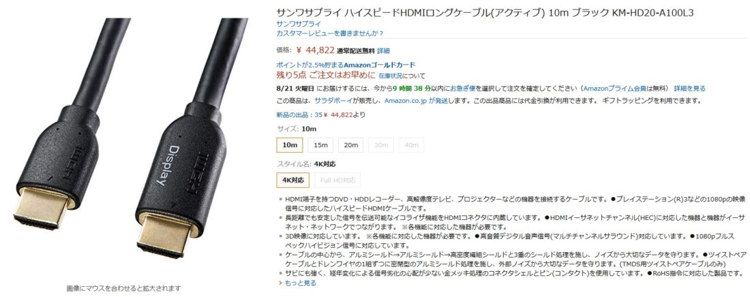Screen dimensions: 750x297
Task: Choose the 20m cable length
Action: coord(350,145)
